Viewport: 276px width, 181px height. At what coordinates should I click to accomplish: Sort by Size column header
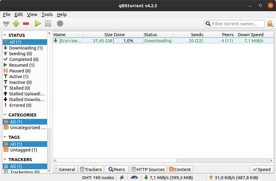pos(98,35)
